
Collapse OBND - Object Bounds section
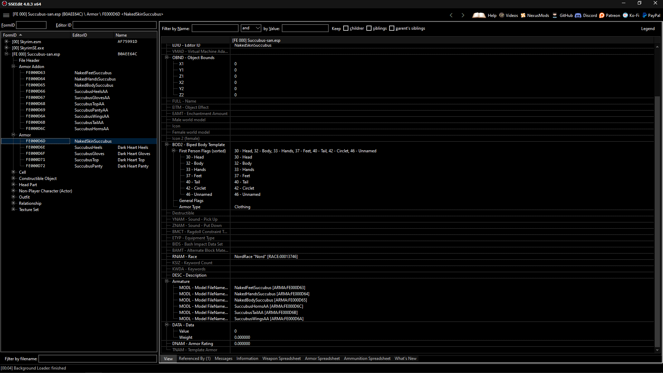tap(167, 57)
